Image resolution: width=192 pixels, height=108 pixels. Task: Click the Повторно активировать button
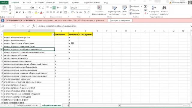[x=120, y=20]
